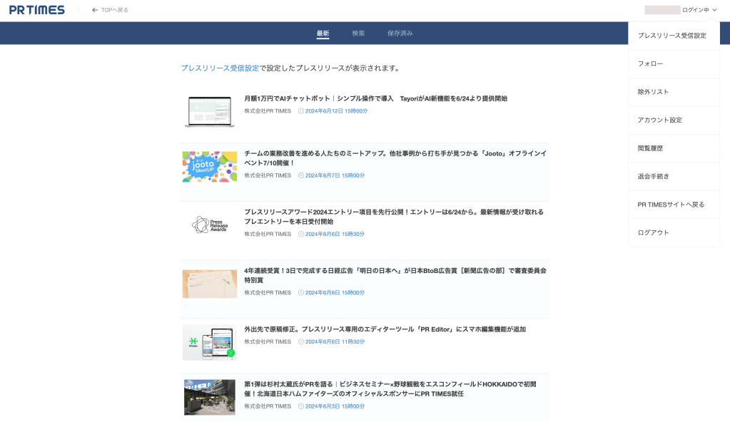Select 退会手続き menu entry
The width and height of the screenshot is (730, 422).
(x=653, y=176)
